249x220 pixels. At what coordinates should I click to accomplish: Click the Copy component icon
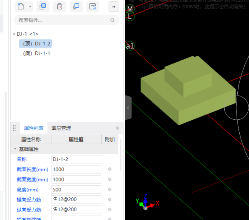point(43,7)
